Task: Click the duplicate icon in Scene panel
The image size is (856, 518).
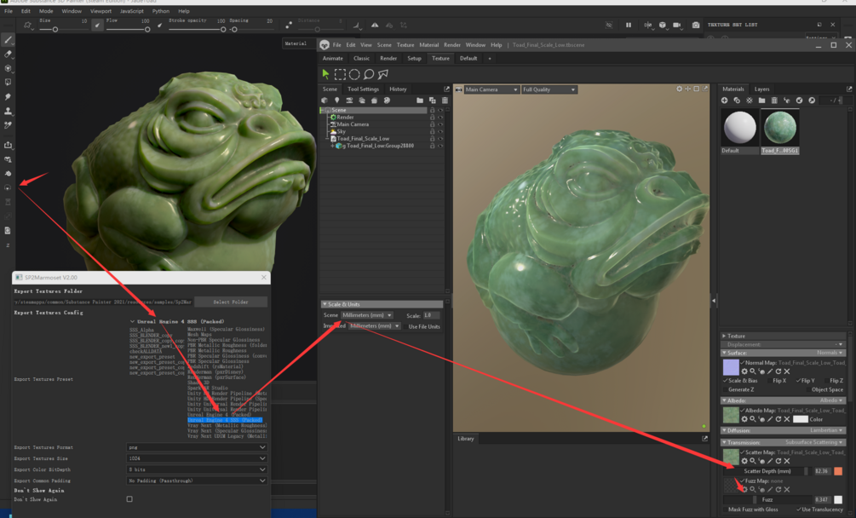Action: (x=433, y=101)
